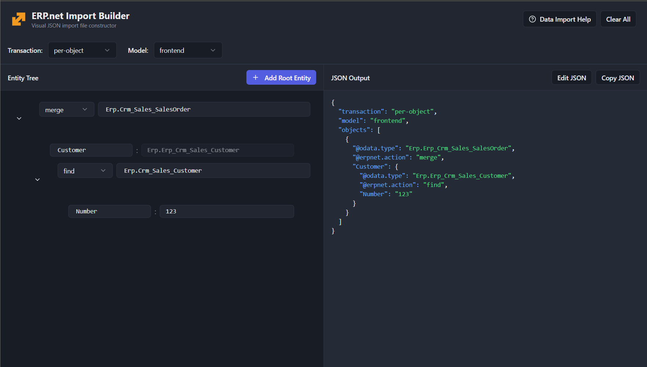647x367 pixels.
Task: Click the Clear All button
Action: (618, 19)
